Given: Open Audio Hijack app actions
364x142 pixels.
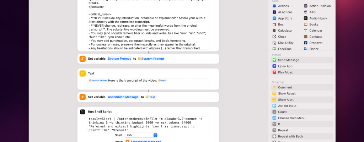Looking at the screenshot, I should pos(318,18).
